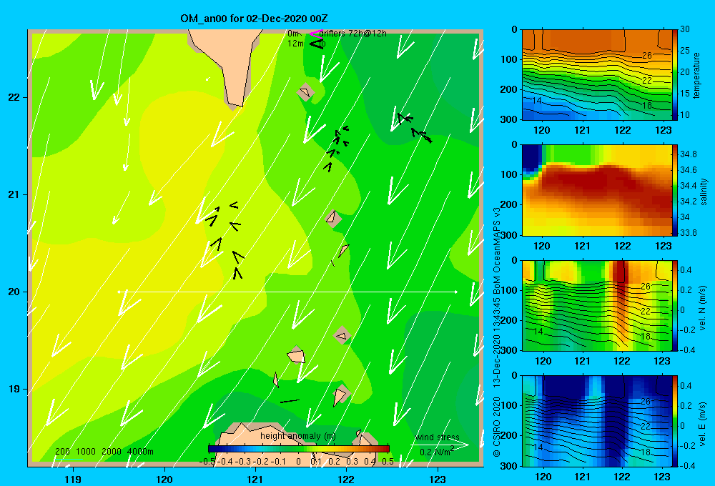Click the 4000m bathymetry legend entry
Screen dimensions: 715x486
(140, 452)
